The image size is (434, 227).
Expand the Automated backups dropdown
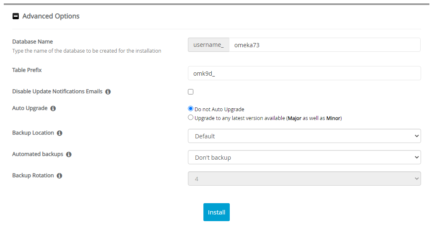point(304,158)
